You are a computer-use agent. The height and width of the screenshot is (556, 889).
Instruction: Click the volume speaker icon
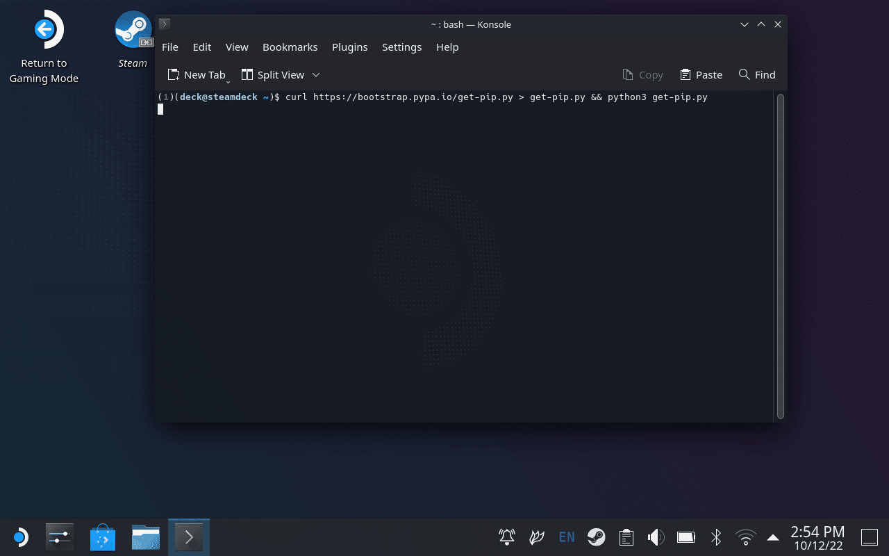click(x=655, y=537)
